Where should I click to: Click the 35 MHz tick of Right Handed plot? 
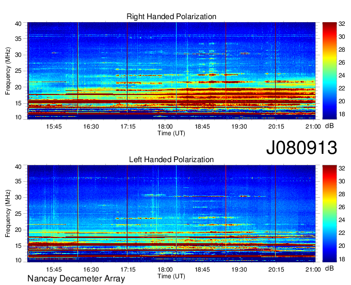18,39
